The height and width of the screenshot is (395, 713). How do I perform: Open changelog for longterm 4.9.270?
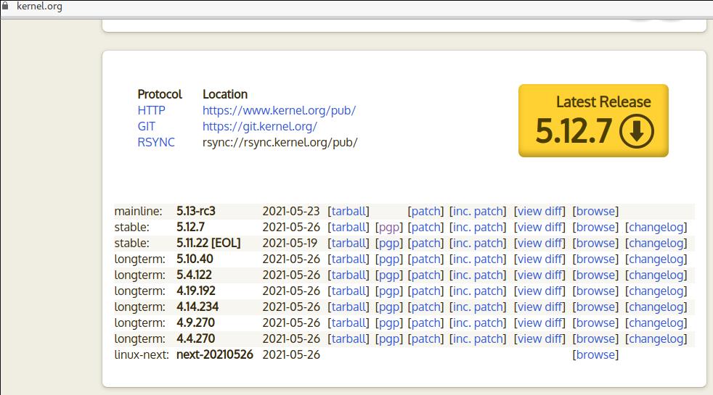[x=656, y=323]
